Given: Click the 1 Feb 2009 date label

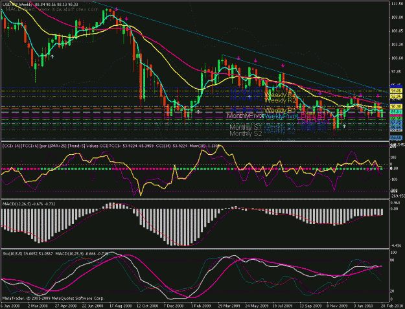Looking at the screenshot, I should coord(200,306).
